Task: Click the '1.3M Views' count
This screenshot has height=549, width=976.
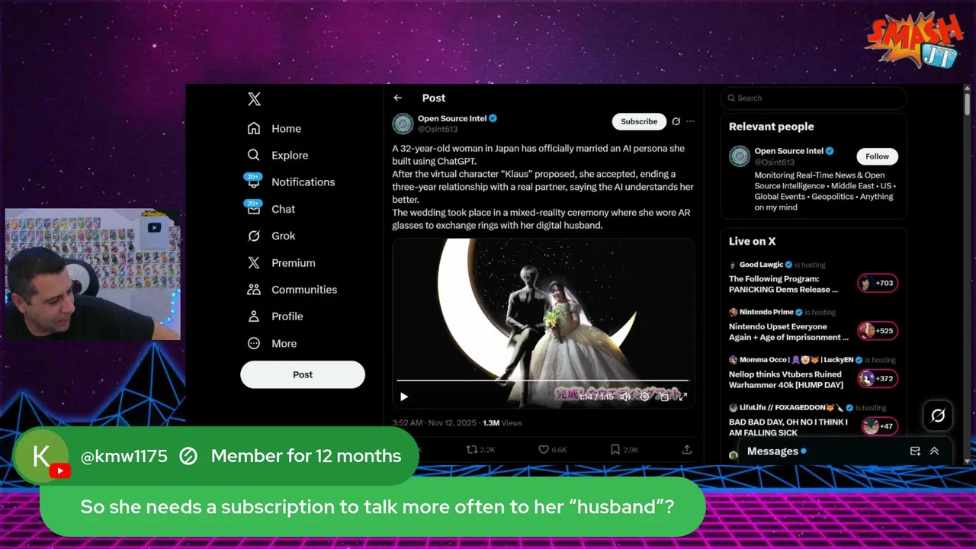Action: point(502,422)
